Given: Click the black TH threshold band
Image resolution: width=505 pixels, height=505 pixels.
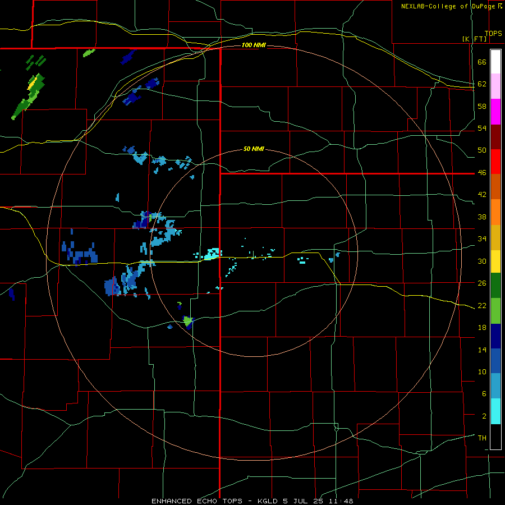Looking at the screenshot, I should coord(495,437).
